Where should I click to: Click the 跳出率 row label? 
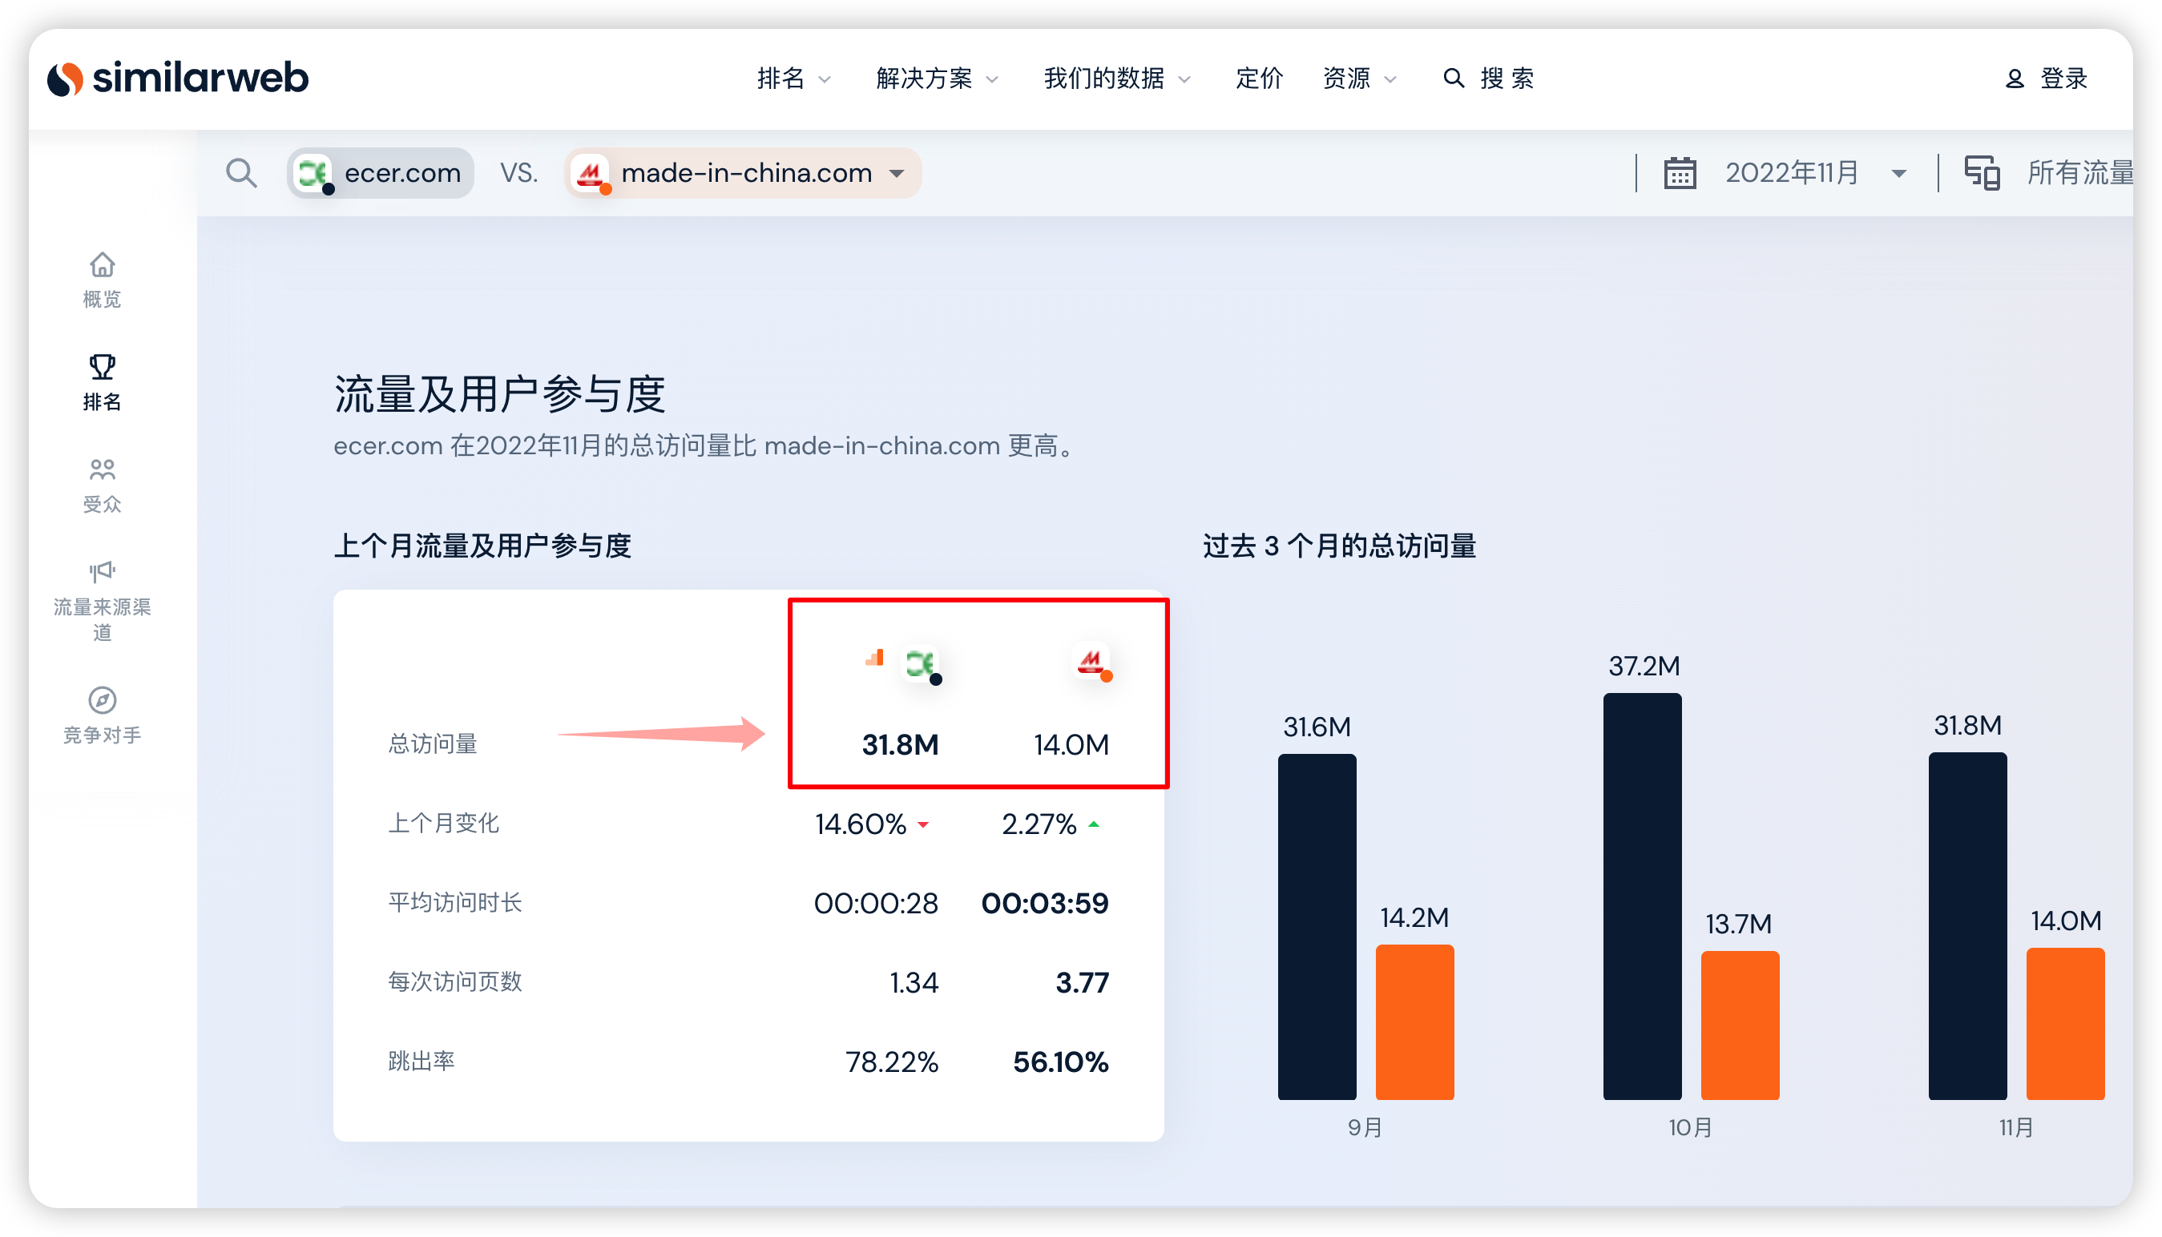pyautogui.click(x=422, y=1060)
